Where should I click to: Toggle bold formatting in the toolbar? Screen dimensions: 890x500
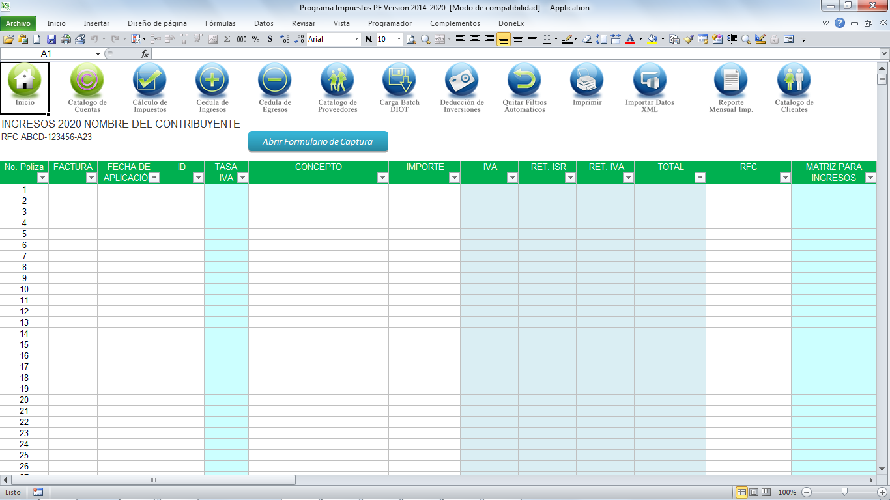[x=369, y=39]
